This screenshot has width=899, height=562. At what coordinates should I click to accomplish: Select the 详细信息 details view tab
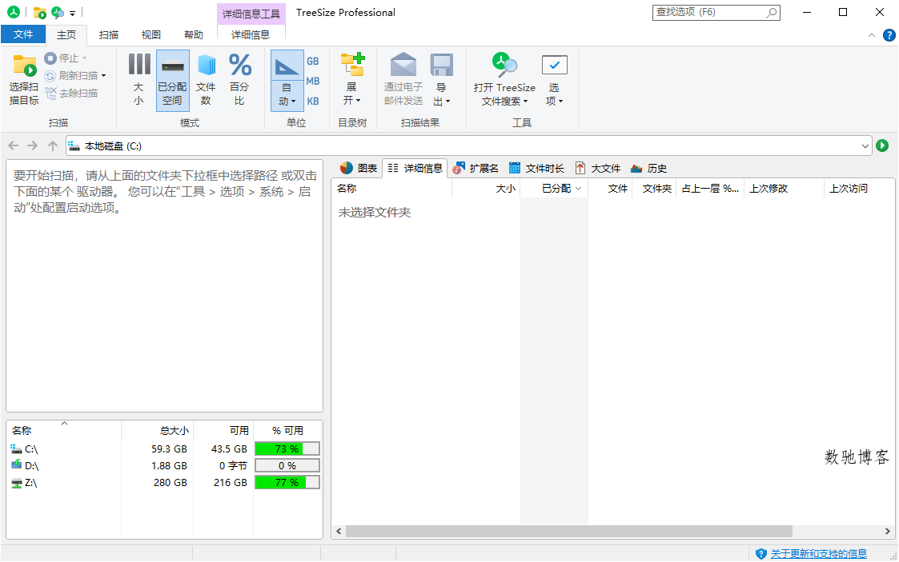415,168
